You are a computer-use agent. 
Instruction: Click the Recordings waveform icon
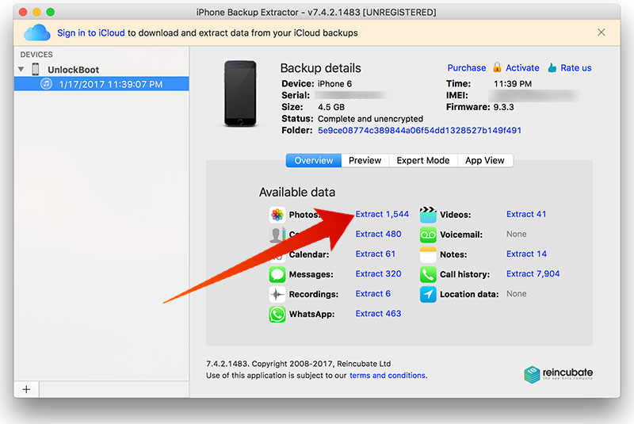click(277, 294)
